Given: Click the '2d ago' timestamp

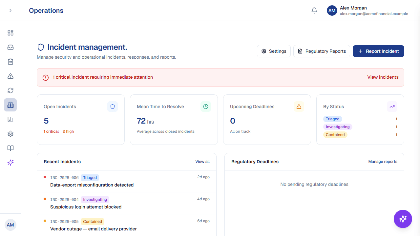Looking at the screenshot, I should [203, 177].
